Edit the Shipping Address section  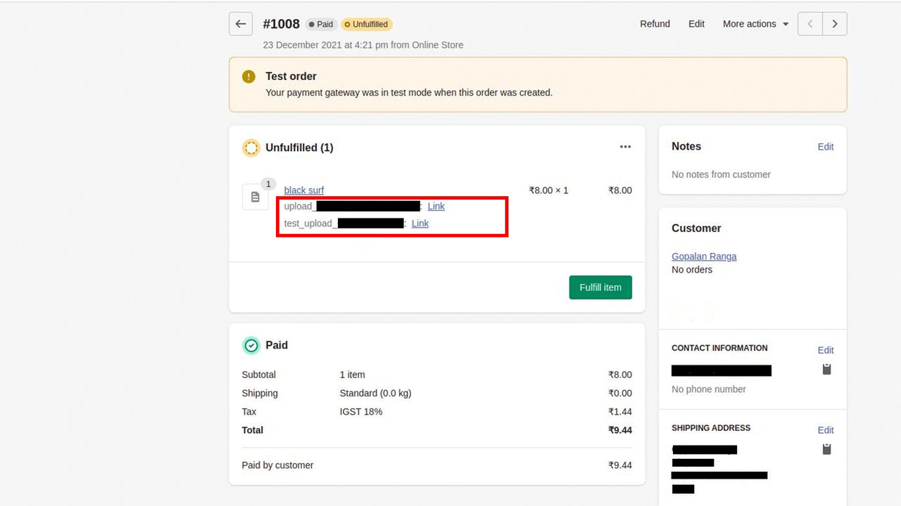pos(826,430)
